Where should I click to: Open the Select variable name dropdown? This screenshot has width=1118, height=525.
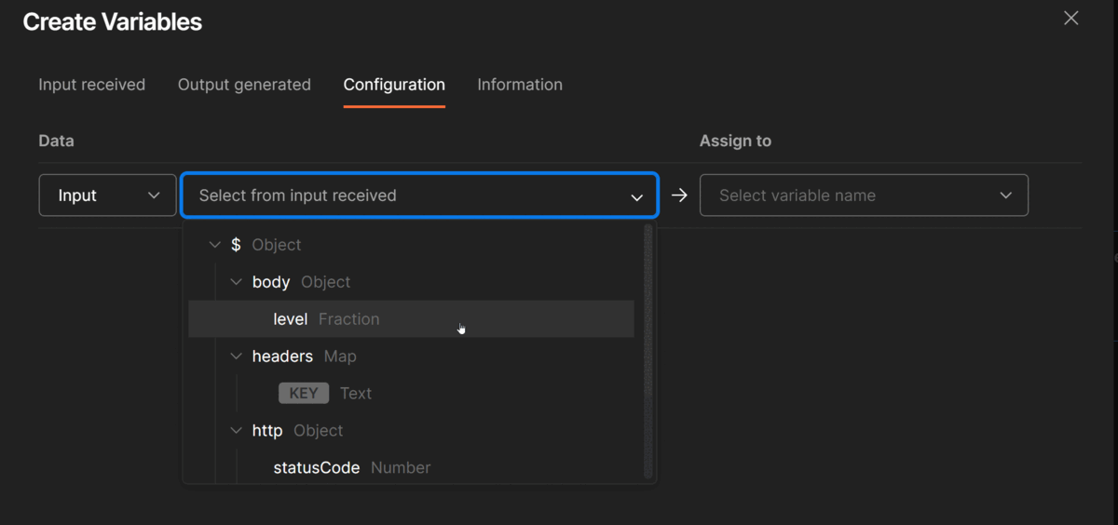coord(864,195)
